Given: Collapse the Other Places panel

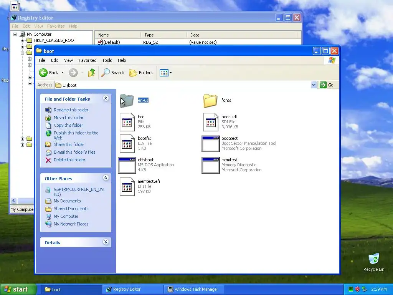Looking at the screenshot, I should 106,178.
